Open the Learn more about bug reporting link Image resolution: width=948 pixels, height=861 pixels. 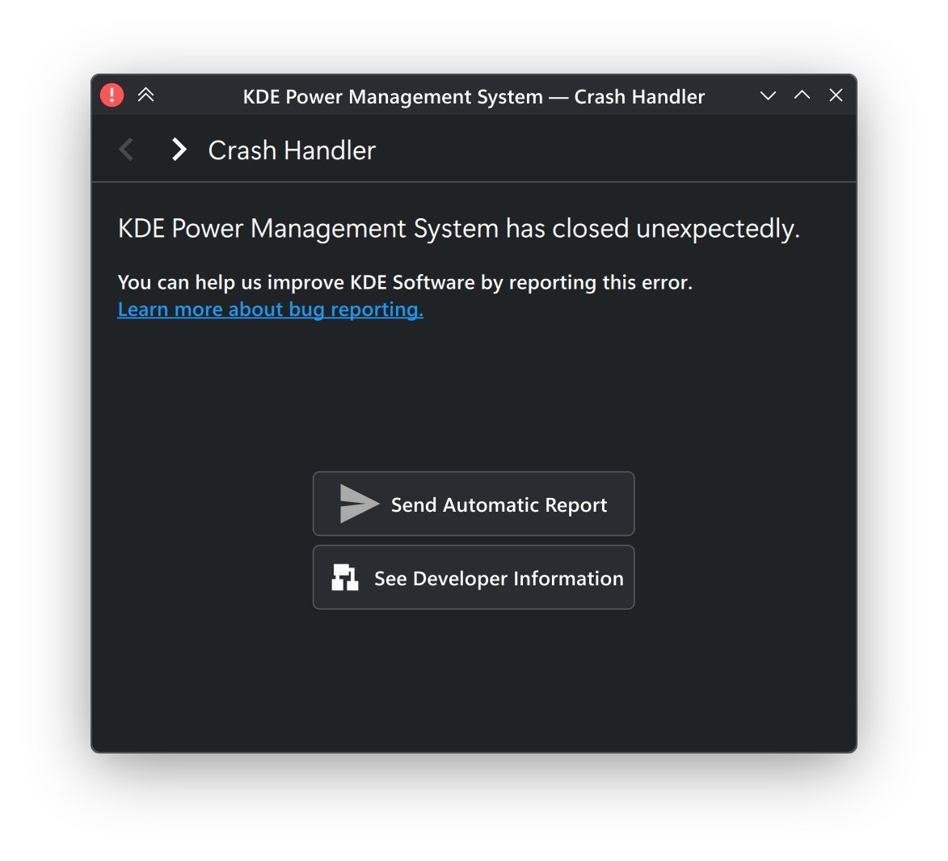click(270, 310)
